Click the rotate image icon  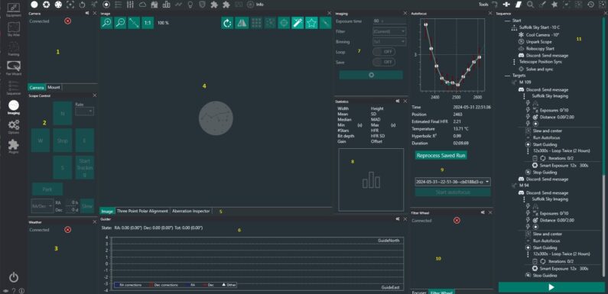[x=228, y=23]
